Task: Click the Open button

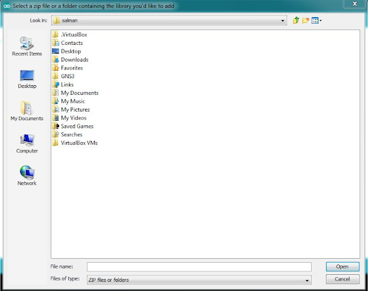Action: click(343, 267)
